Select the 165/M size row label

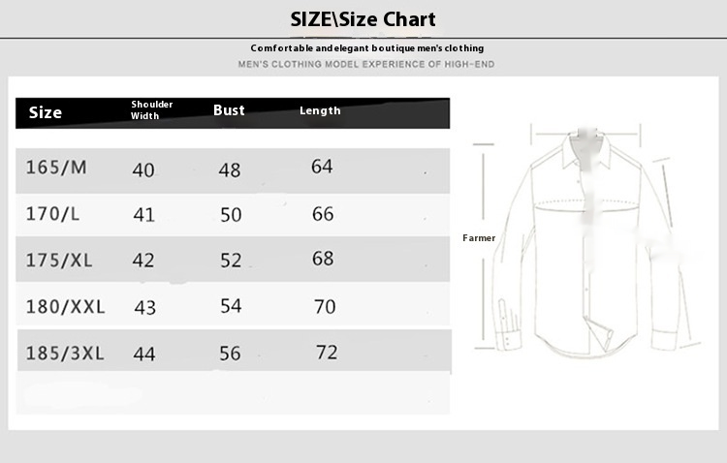coord(56,168)
